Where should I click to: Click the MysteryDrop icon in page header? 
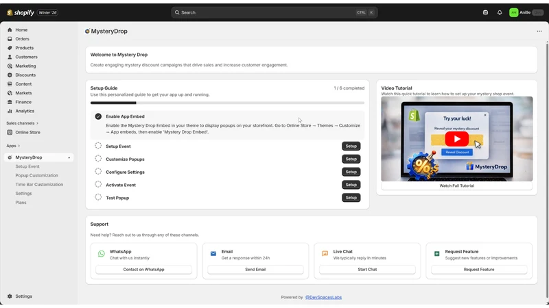(x=87, y=31)
